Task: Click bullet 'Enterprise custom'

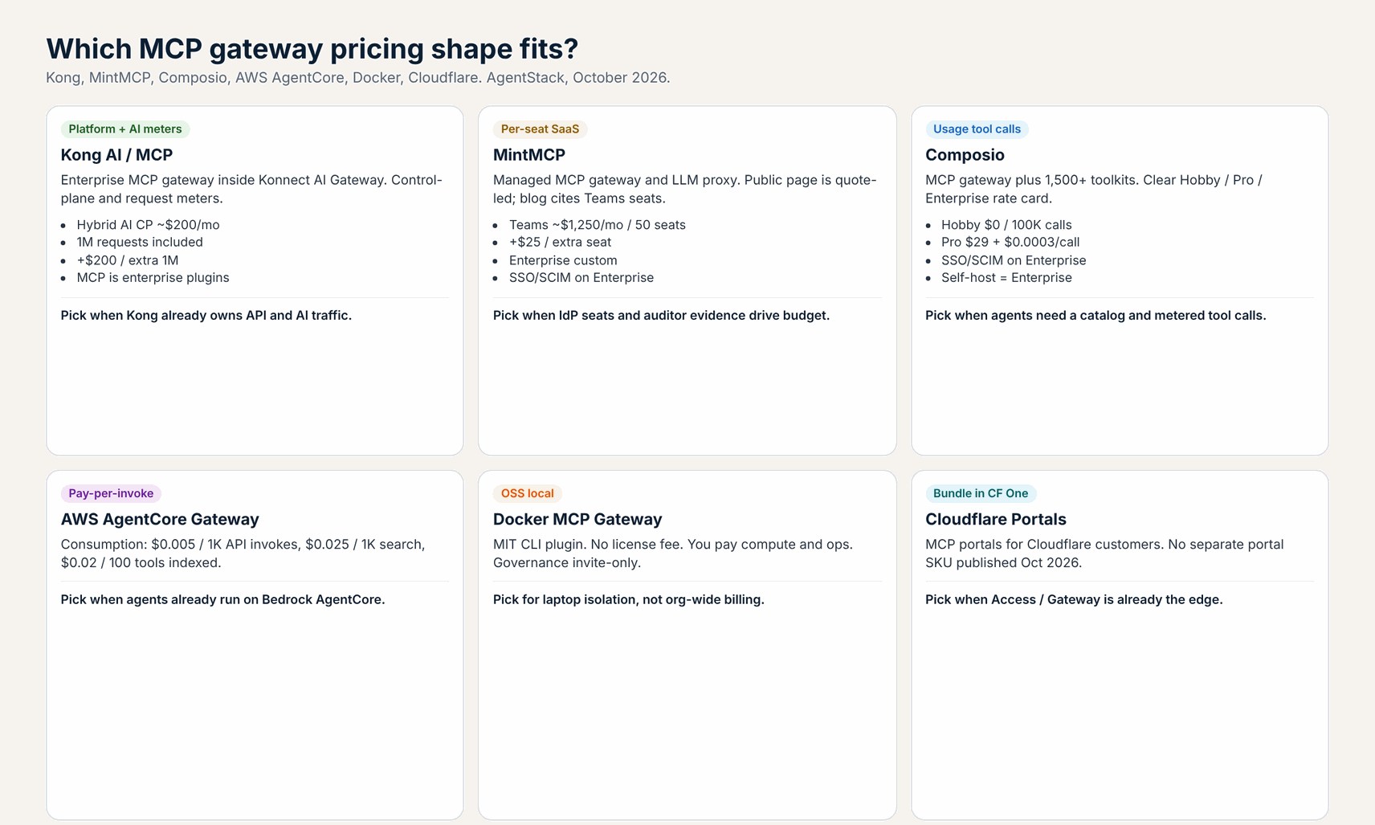Action: pyautogui.click(x=563, y=260)
